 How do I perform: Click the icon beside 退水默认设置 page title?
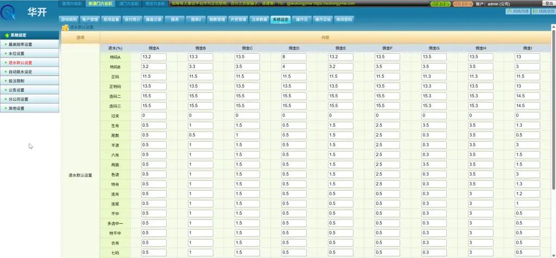65,28
